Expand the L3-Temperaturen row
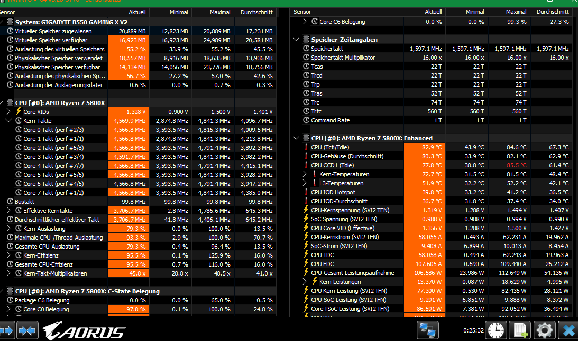 pyautogui.click(x=305, y=183)
